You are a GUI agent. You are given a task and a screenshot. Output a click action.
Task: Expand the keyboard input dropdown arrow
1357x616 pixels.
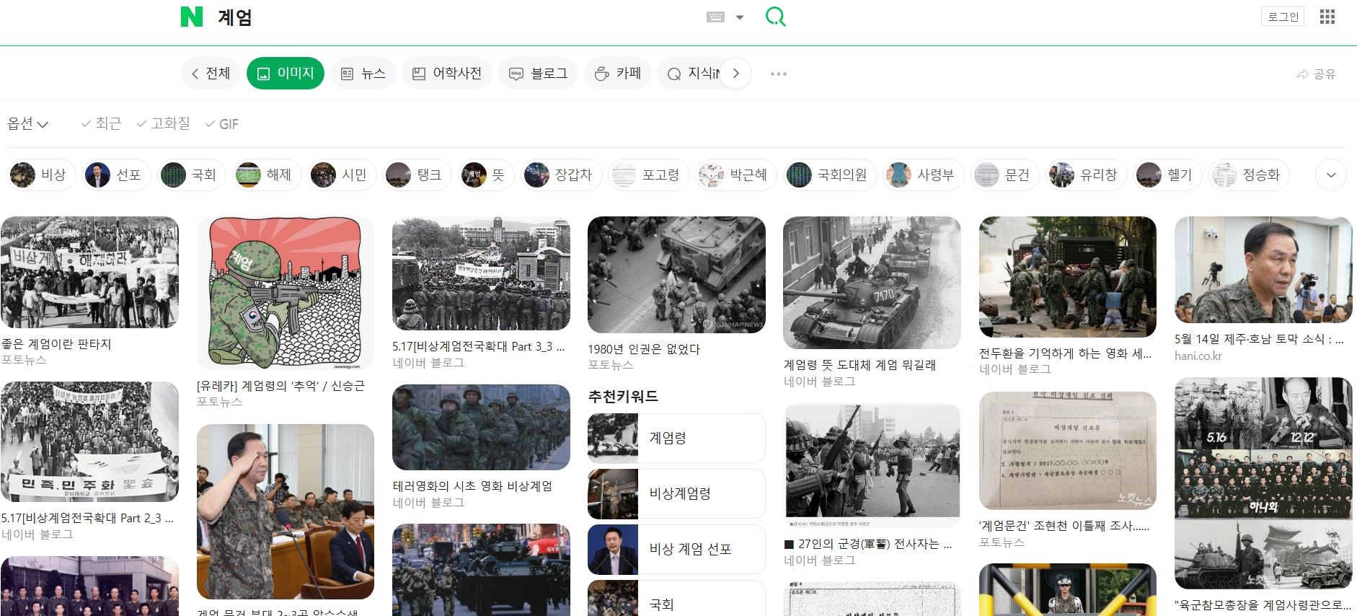[739, 17]
